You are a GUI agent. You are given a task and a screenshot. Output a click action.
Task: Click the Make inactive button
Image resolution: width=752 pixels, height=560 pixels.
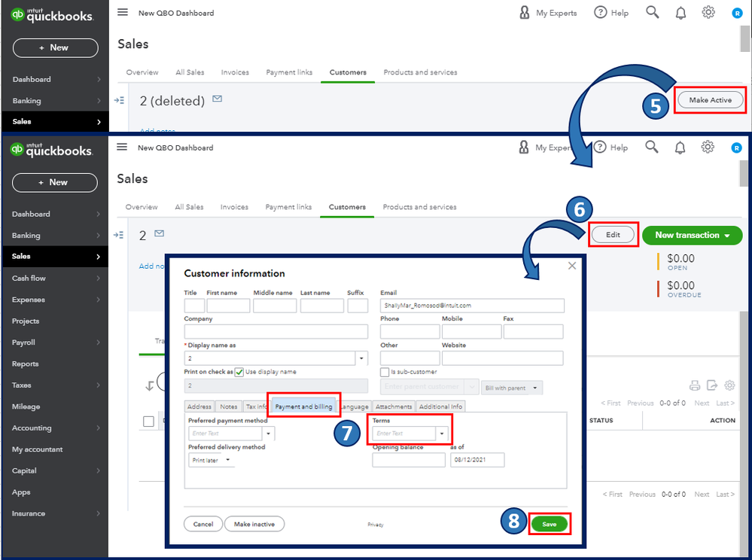(254, 524)
